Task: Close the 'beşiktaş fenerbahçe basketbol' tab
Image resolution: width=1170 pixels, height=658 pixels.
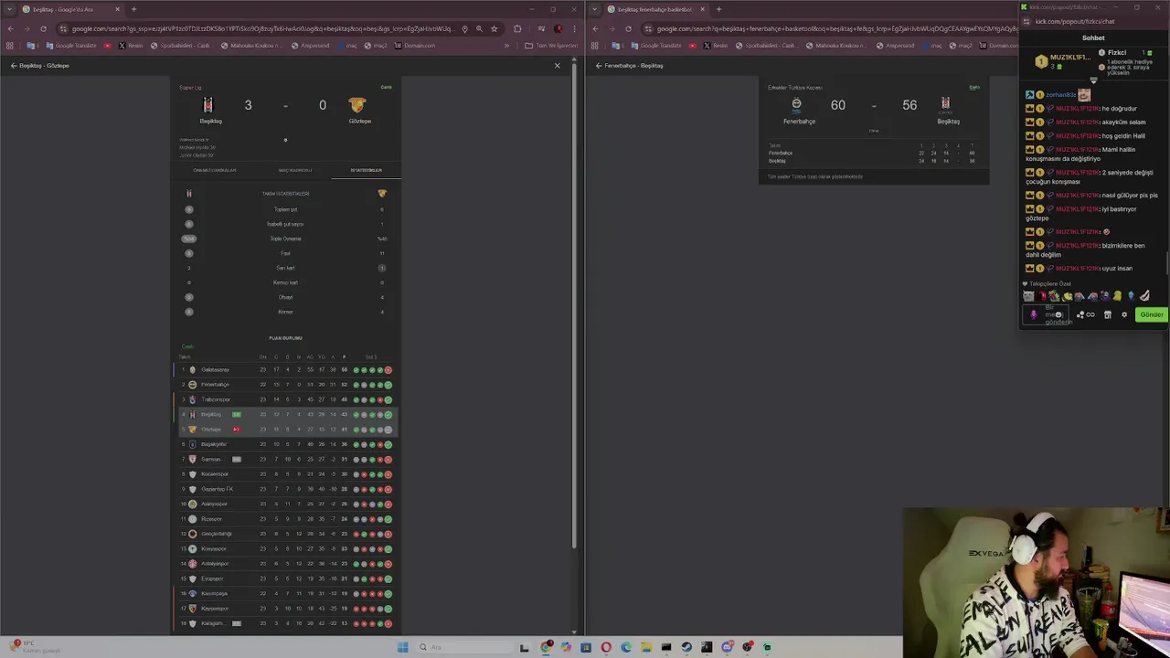Action: [x=704, y=9]
